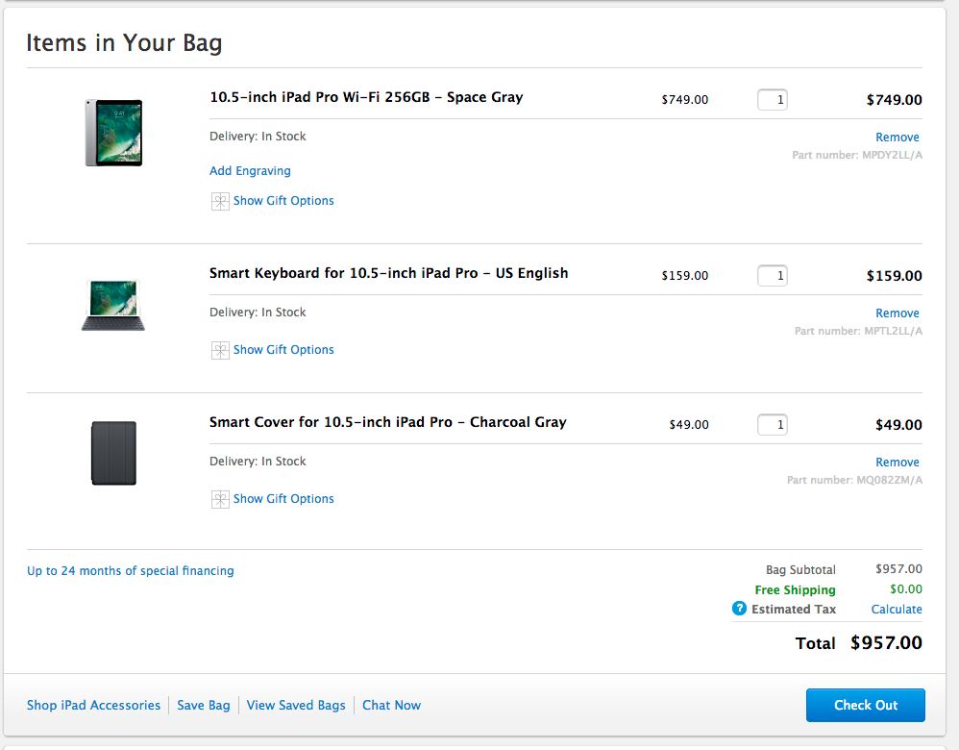
Task: Add Engraving to the iPad Pro
Action: coord(250,171)
